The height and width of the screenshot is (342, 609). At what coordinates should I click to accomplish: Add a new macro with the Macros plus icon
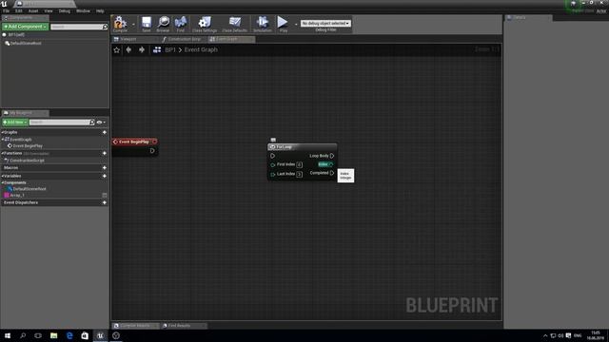point(104,167)
